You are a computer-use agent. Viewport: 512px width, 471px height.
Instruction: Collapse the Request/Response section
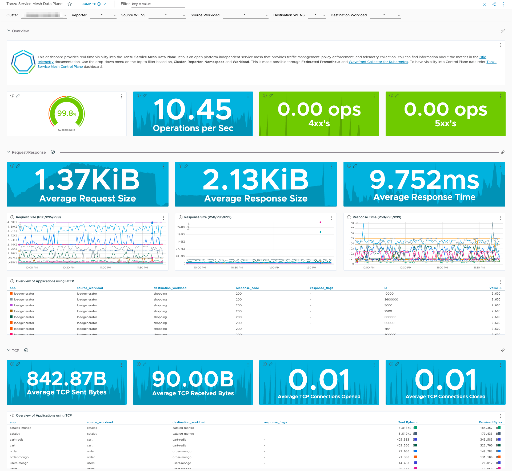tap(9, 152)
